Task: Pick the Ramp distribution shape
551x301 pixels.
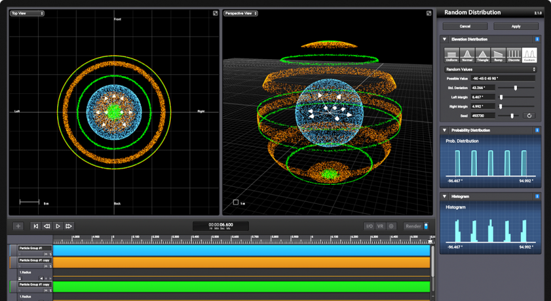Action: click(499, 55)
